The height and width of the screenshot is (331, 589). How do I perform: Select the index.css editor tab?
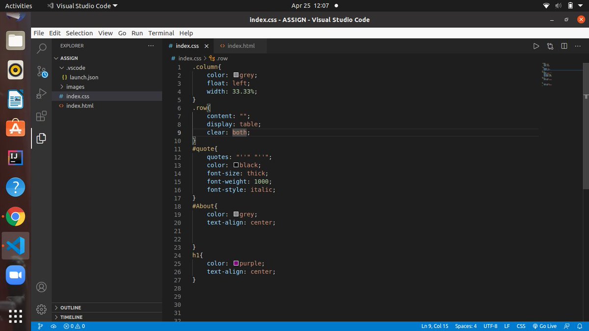188,46
